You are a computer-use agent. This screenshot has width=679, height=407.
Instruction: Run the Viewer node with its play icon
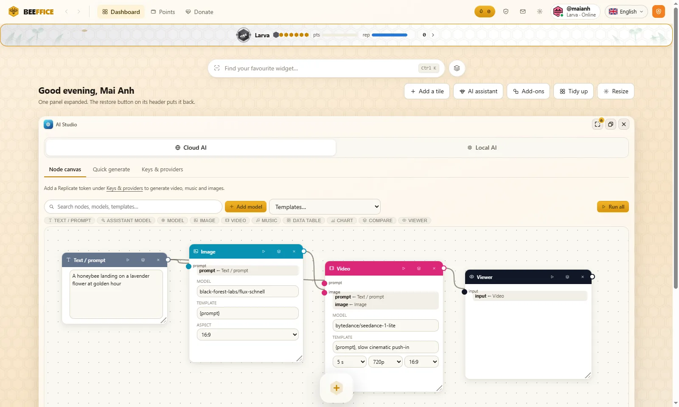tap(552, 277)
